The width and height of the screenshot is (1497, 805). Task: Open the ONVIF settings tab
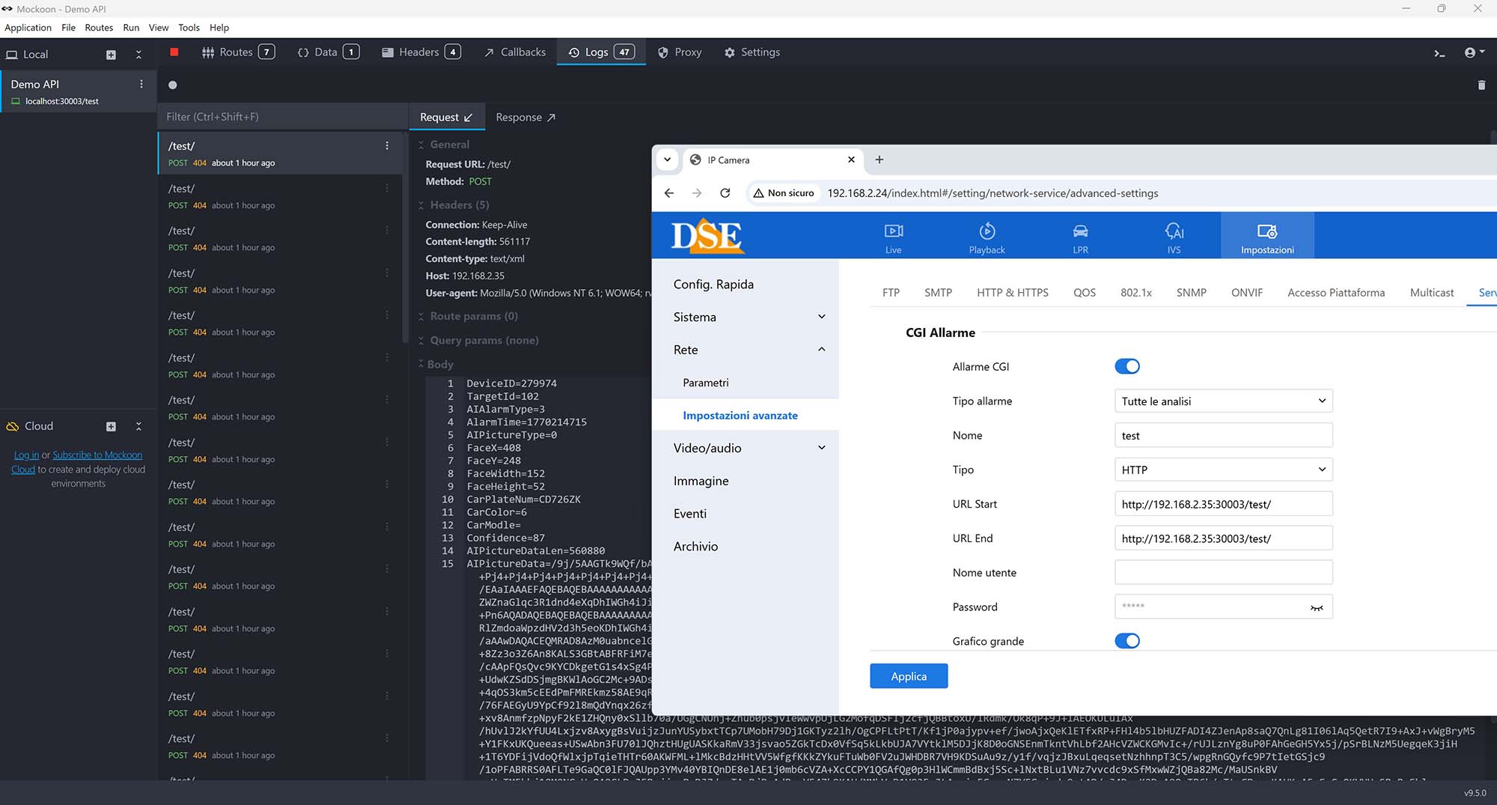[1246, 293]
